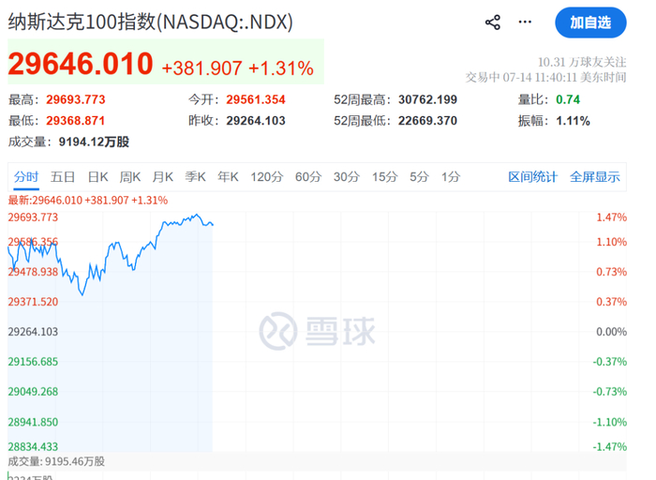Choose the 15分 interval tab

(385, 177)
